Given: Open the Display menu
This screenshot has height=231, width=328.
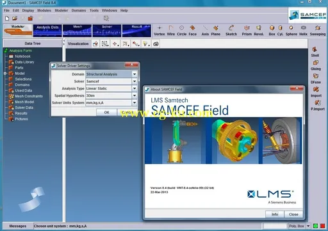Looking at the screenshot, I should pyautogui.click(x=28, y=10).
